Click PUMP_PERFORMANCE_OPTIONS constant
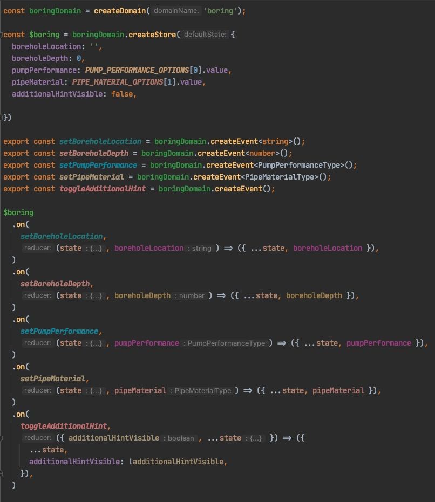Viewport: 435px width, 502px height. click(137, 70)
